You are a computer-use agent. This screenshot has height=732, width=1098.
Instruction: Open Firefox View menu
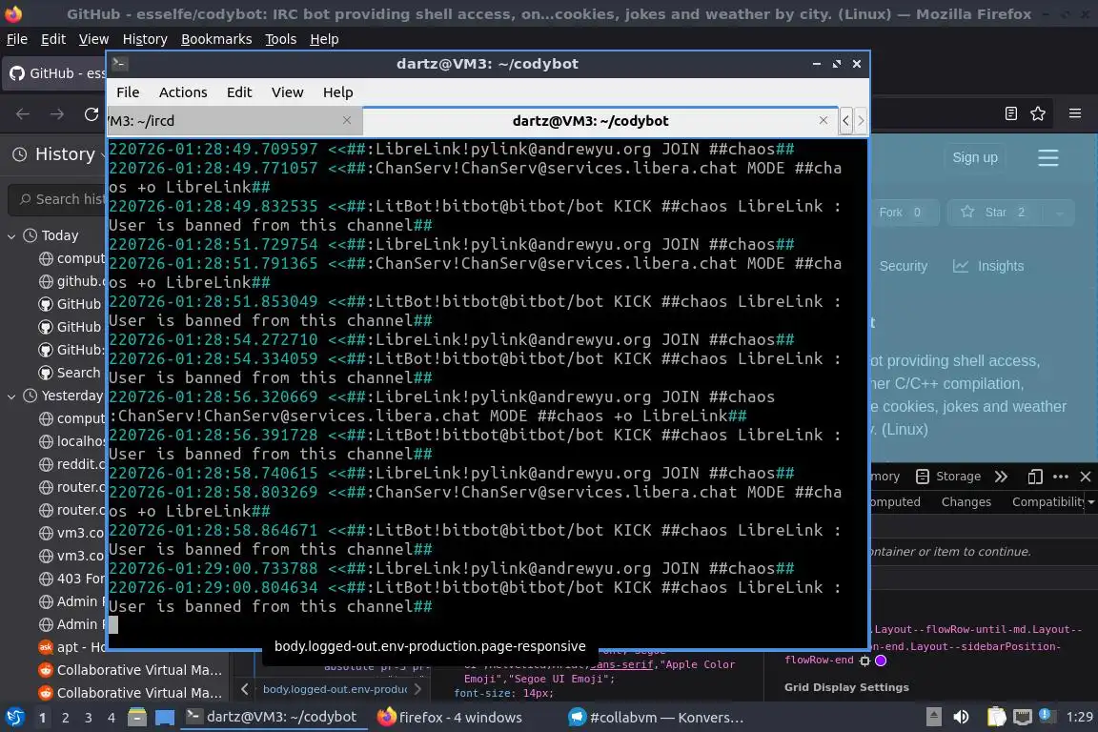93,39
